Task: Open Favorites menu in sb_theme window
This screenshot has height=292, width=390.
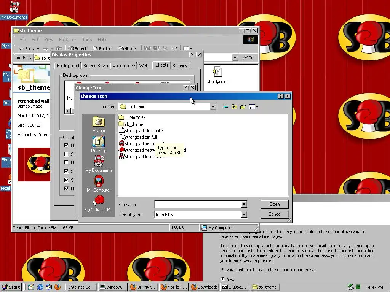Action: (x=68, y=40)
